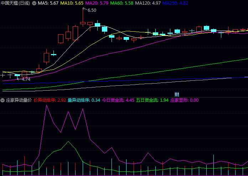The width and height of the screenshot is (248, 176).
Task: Click the 6.50 high price marker
Action: (92, 10)
